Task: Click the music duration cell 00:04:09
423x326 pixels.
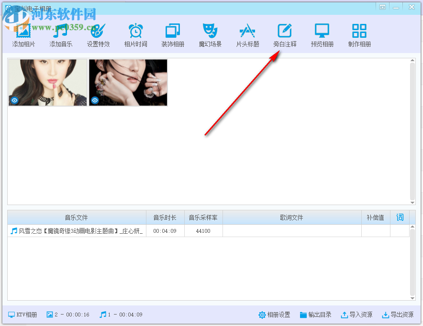Action: pos(165,231)
